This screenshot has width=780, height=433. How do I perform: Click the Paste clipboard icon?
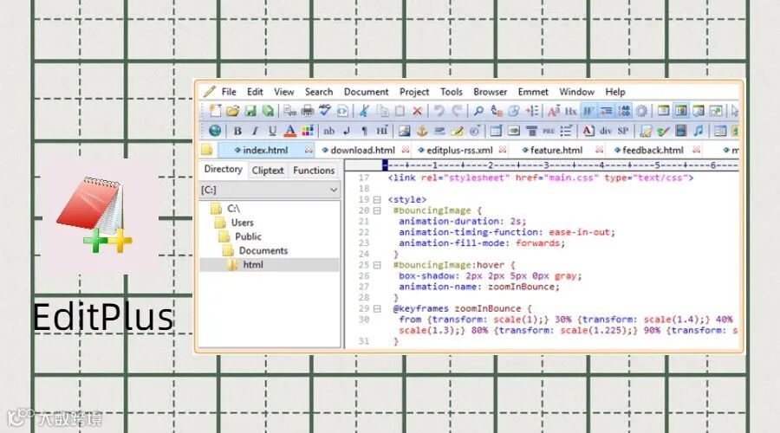400,110
